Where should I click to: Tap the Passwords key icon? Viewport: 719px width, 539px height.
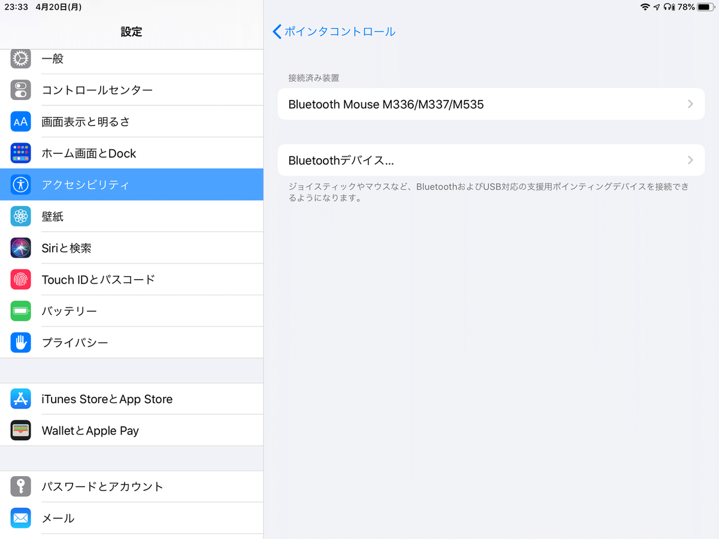21,486
